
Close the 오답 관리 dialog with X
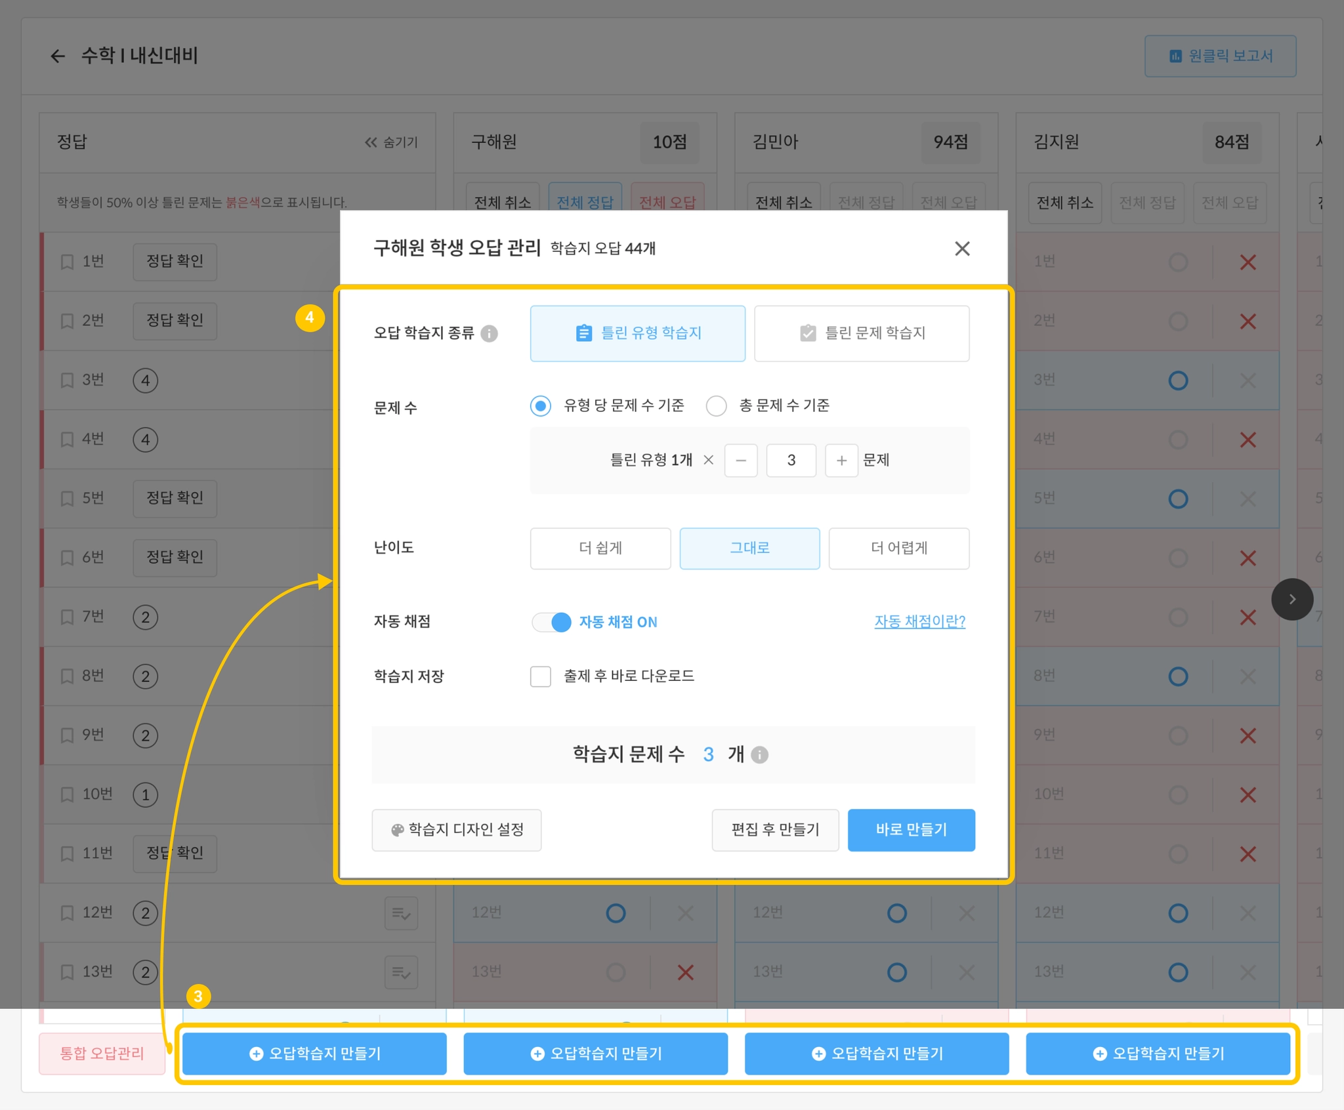[x=962, y=249]
